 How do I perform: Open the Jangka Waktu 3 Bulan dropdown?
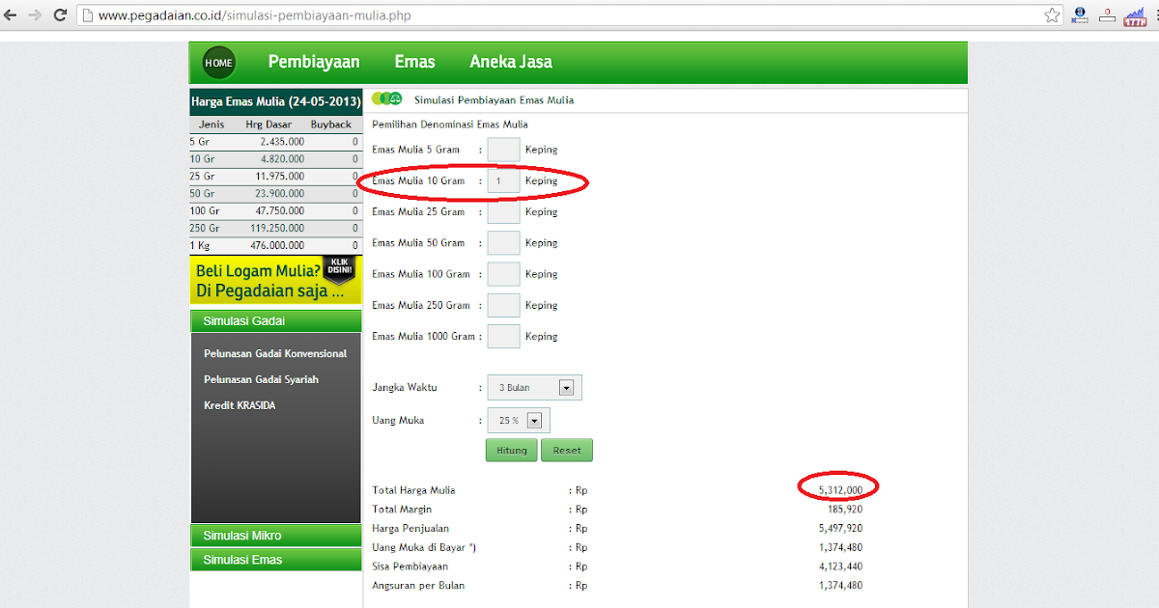(x=535, y=388)
